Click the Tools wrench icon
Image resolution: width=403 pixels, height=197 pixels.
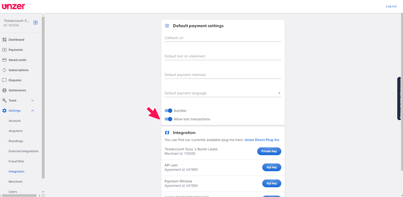point(4,100)
